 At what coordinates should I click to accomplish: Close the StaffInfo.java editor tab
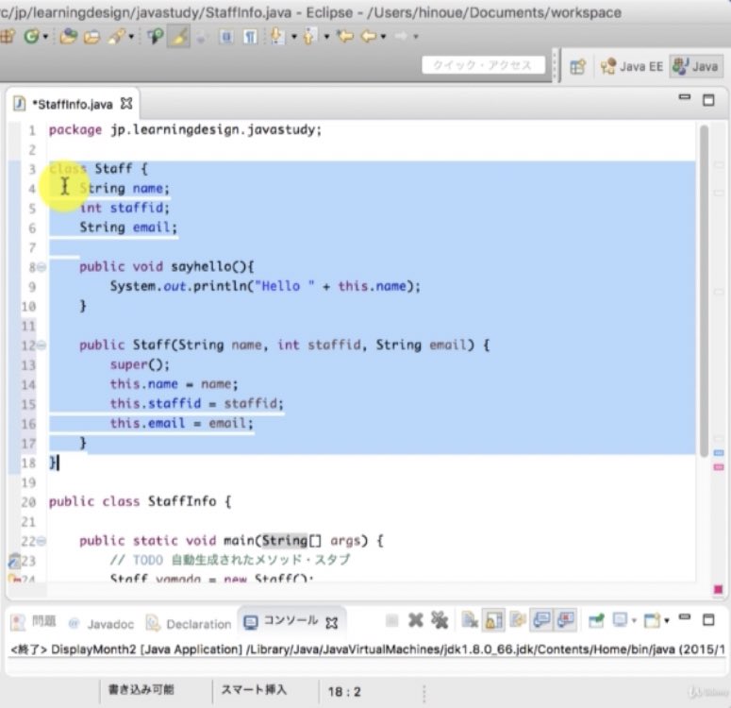(x=126, y=103)
